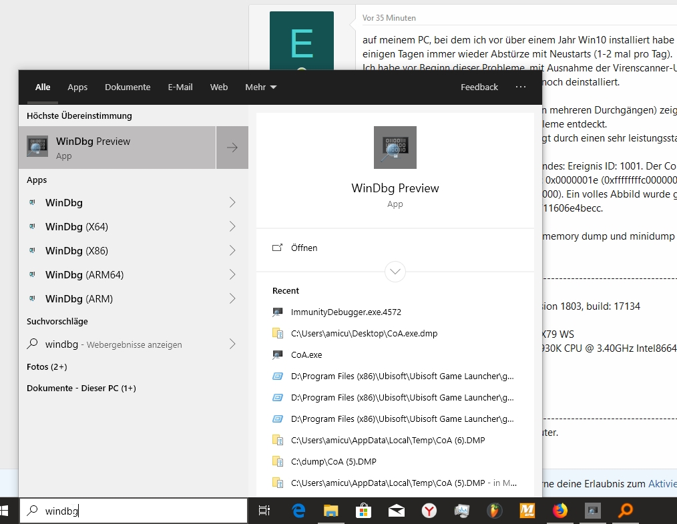This screenshot has height=524, width=677.
Task: Open Microsoft Edge from the taskbar
Action: pos(298,511)
